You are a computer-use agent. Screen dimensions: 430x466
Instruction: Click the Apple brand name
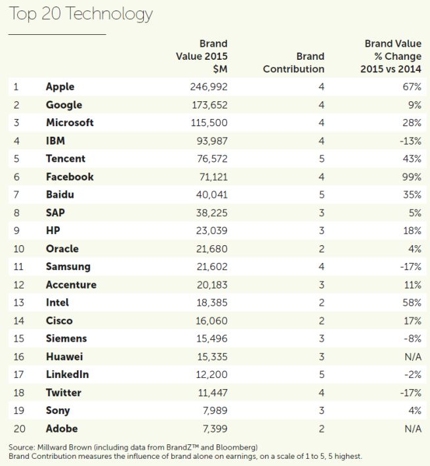(60, 87)
